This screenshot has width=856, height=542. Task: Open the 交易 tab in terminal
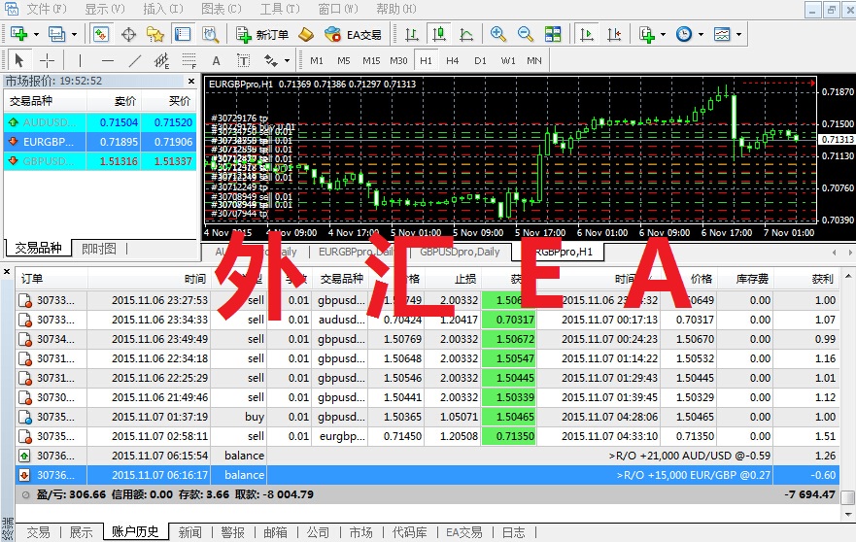coord(38,532)
